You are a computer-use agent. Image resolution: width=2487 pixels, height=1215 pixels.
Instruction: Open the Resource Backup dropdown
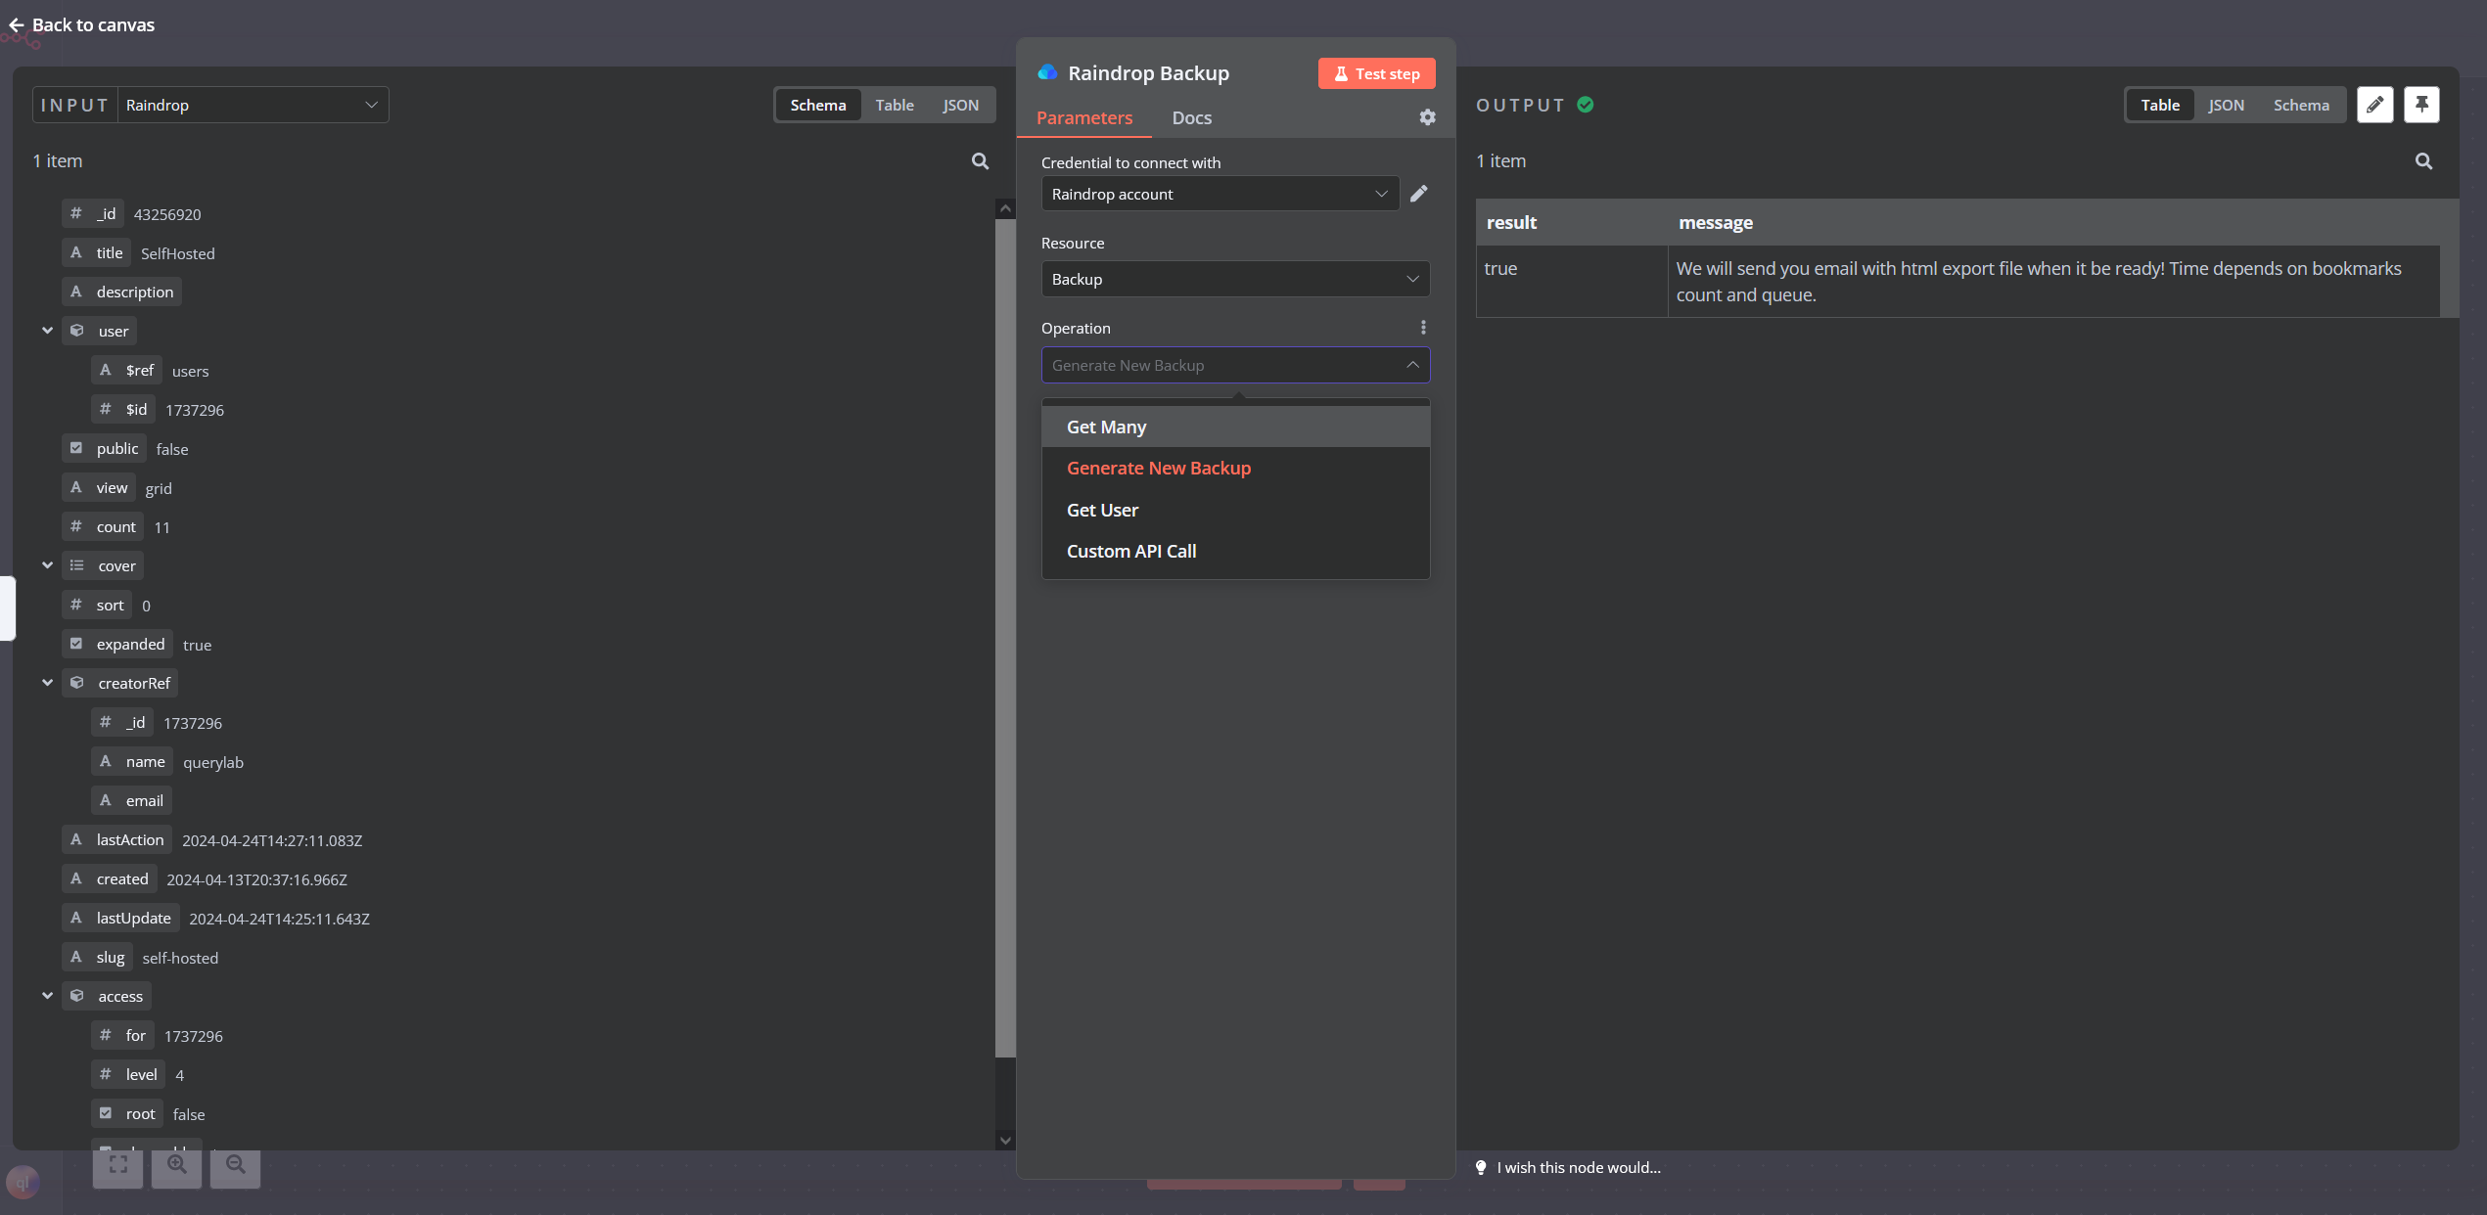click(1235, 279)
